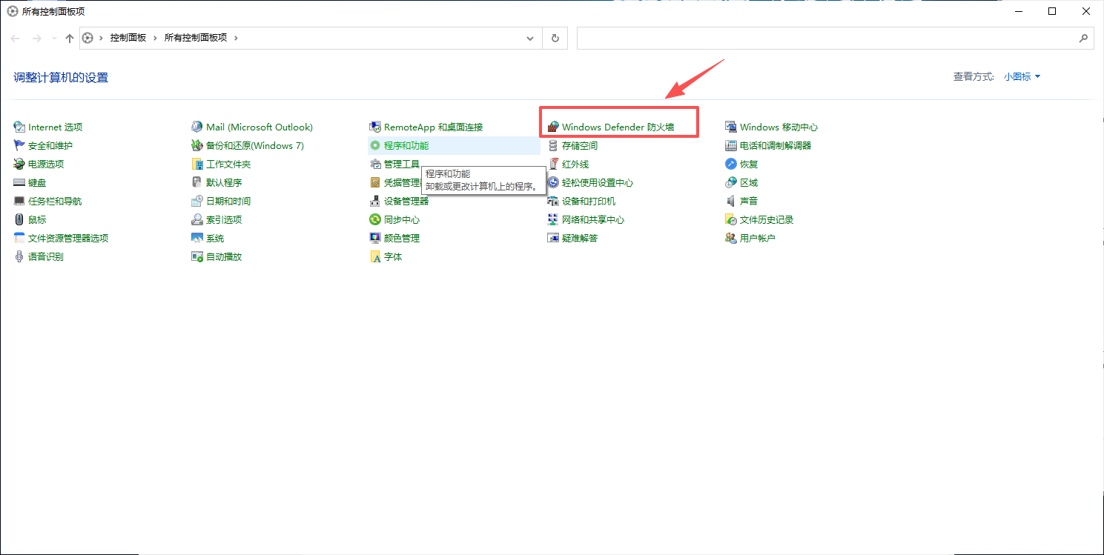1104x555 pixels.
Task: Click the 声音 speaker icon
Action: click(731, 201)
